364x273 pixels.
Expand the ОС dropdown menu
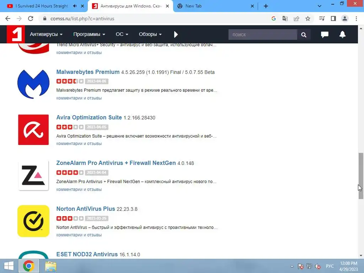click(x=122, y=34)
